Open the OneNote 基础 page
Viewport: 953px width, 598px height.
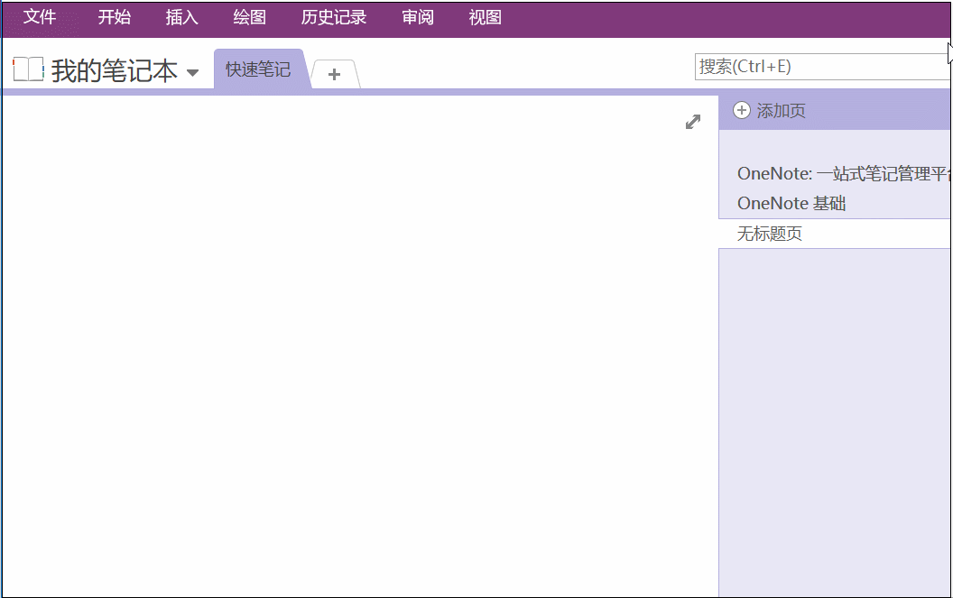pos(791,204)
